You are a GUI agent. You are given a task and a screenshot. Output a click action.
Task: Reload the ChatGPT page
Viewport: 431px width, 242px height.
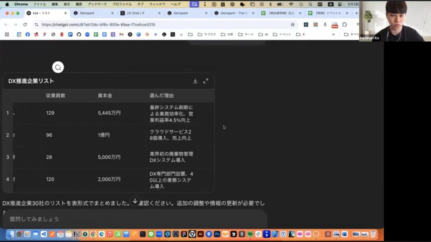pyautogui.click(x=25, y=24)
